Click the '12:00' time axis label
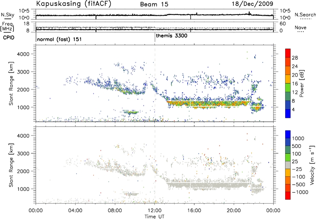The width and height of the screenshot is (316, 219). tap(154, 211)
